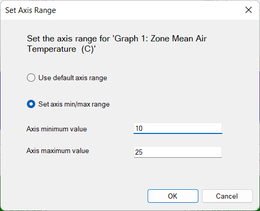Select the Use default axis range radio button
This screenshot has width=260, height=211.
click(x=31, y=78)
